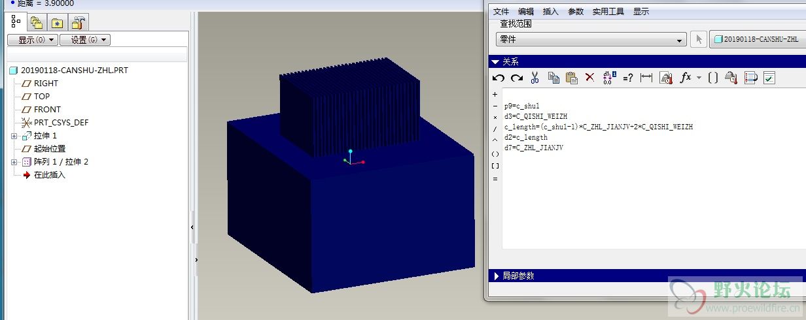Insert square brackets operator

click(x=495, y=166)
